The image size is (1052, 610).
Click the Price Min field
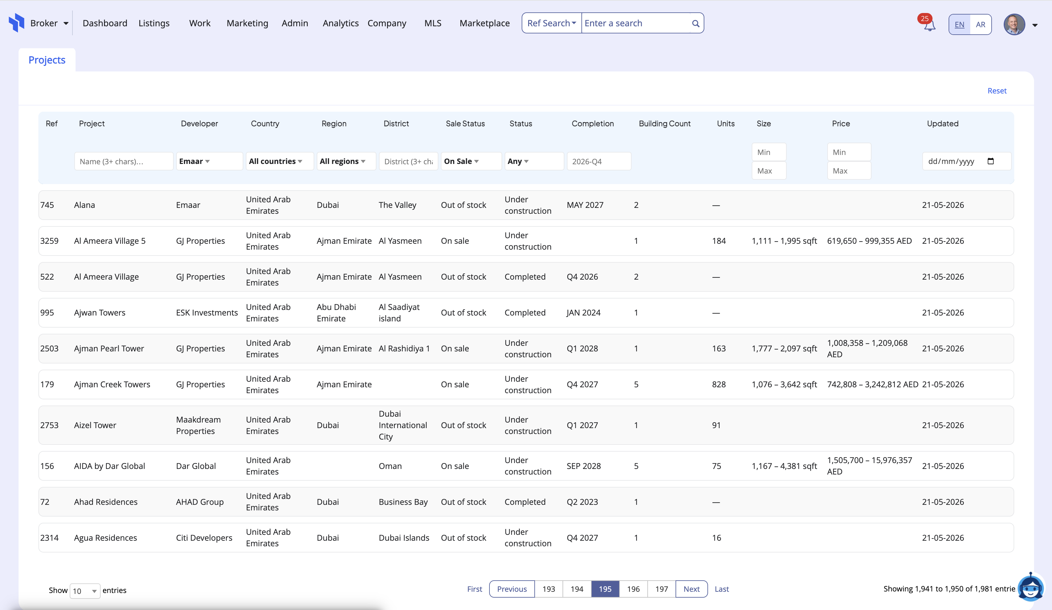click(x=849, y=152)
